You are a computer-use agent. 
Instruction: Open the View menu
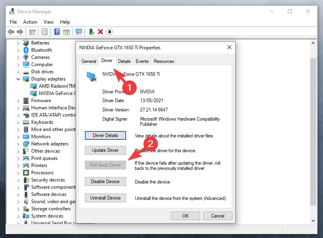[48, 22]
